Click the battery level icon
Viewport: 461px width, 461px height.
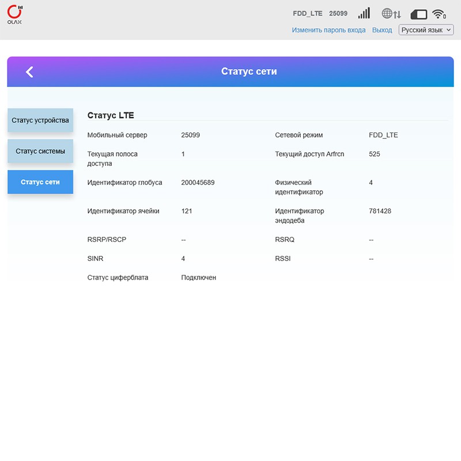pyautogui.click(x=418, y=14)
